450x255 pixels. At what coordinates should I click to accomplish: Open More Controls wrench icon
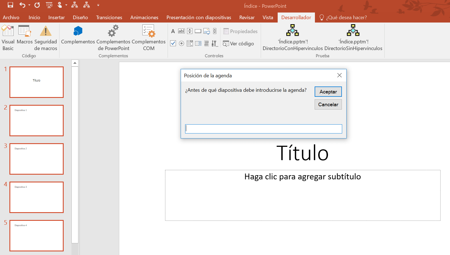pos(215,43)
